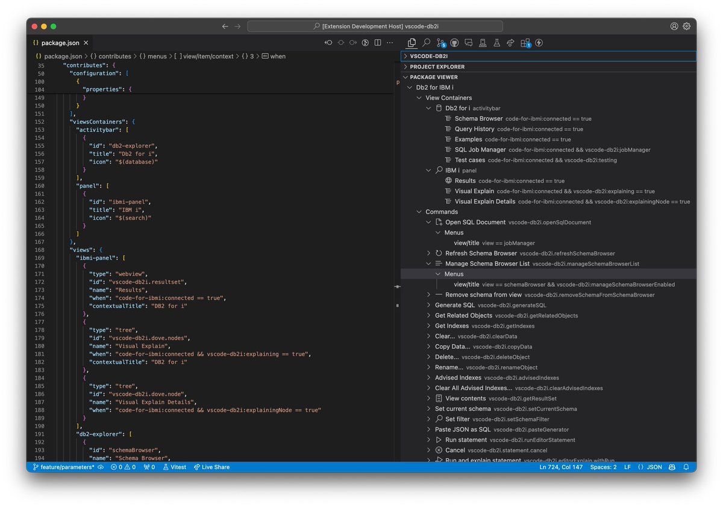723x507 pixels.
Task: Expand the PROJECT EXPLORER section
Action: [548, 67]
